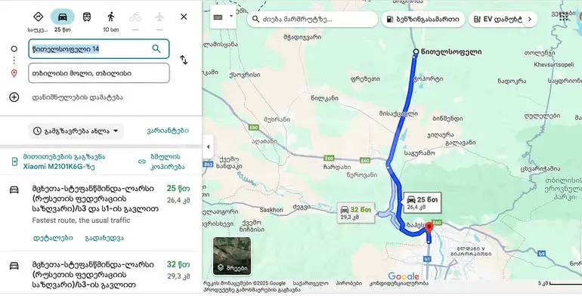Filter by gas stations chip
Screen dimensions: 582x296
[x=423, y=19]
